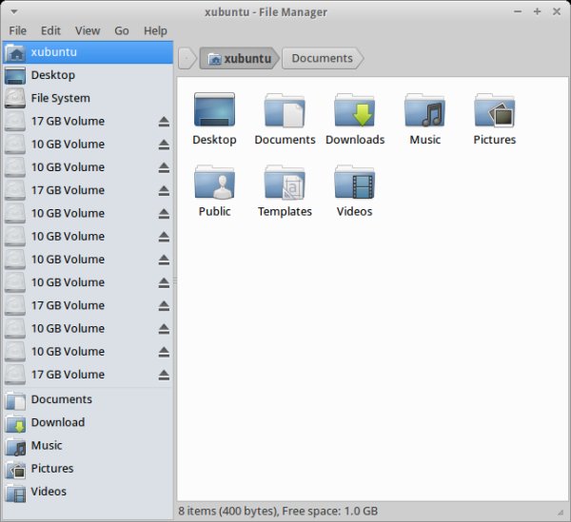The width and height of the screenshot is (571, 522).
Task: Eject the first 10 GB Volume
Action: click(x=164, y=145)
